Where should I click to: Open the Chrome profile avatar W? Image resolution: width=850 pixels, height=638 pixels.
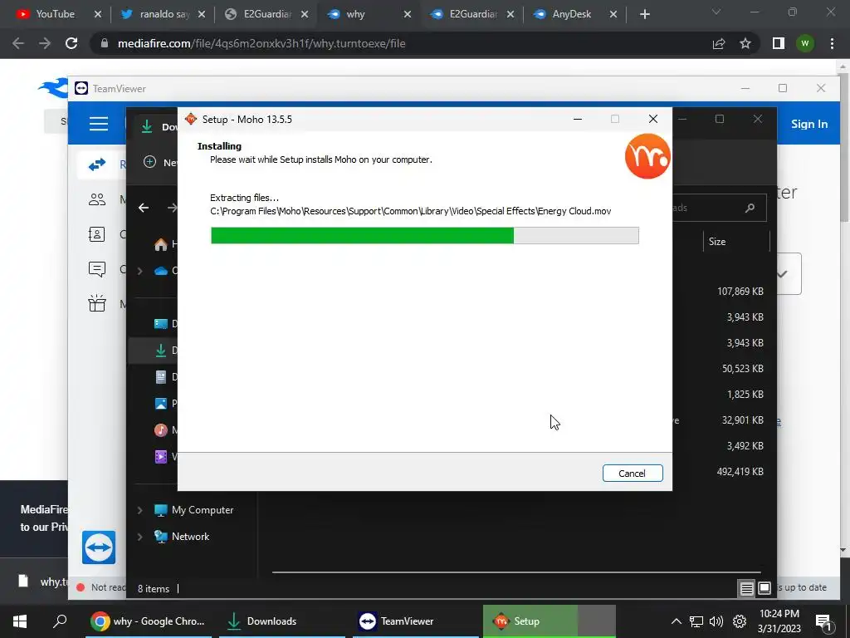pos(805,43)
